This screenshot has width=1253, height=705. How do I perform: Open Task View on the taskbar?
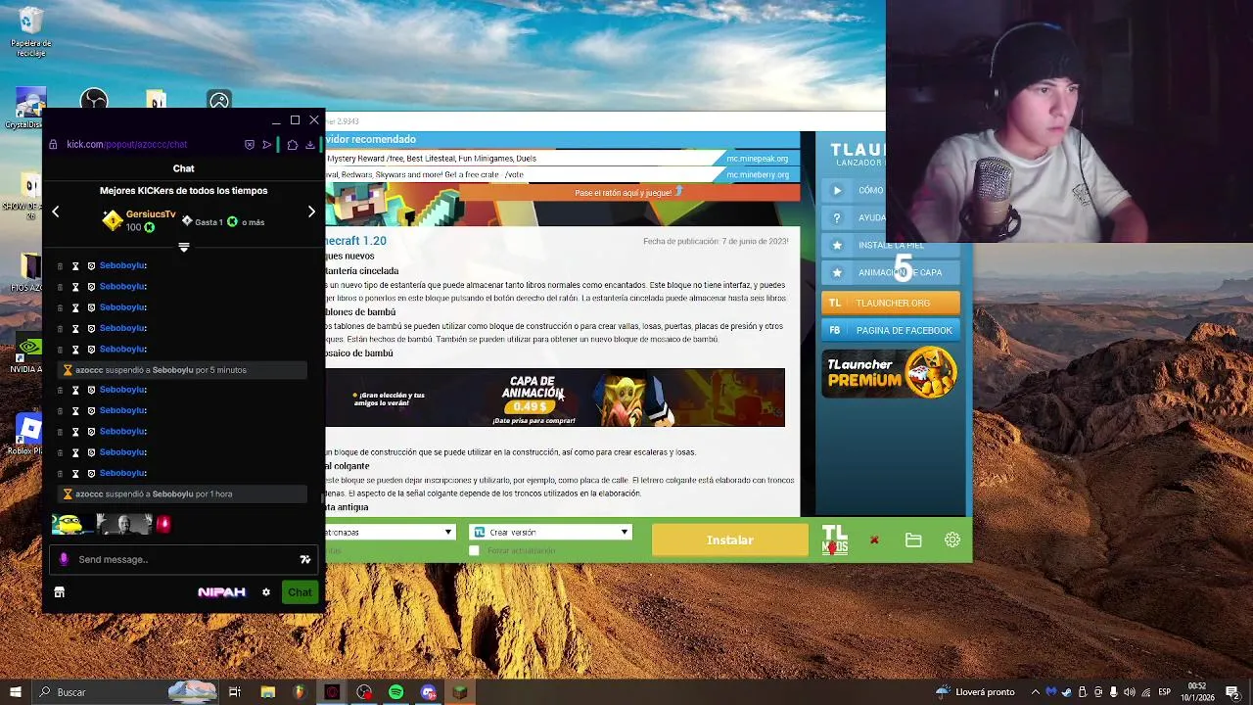coord(235,692)
